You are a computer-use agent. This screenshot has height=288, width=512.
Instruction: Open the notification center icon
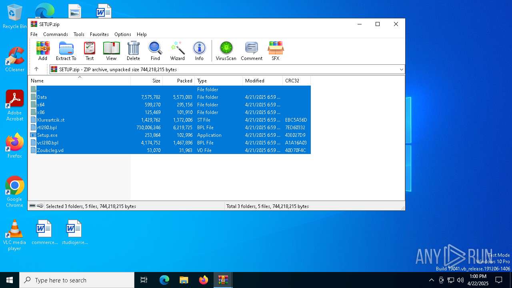coord(499,280)
